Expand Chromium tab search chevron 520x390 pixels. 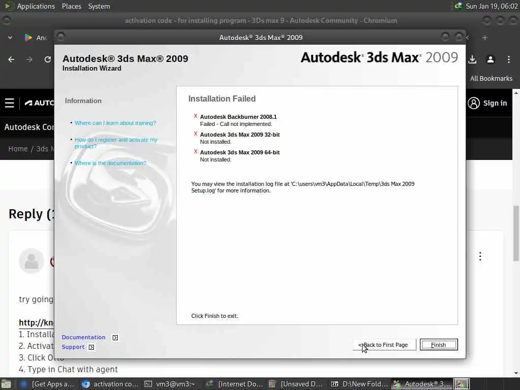pyautogui.click(x=10, y=38)
